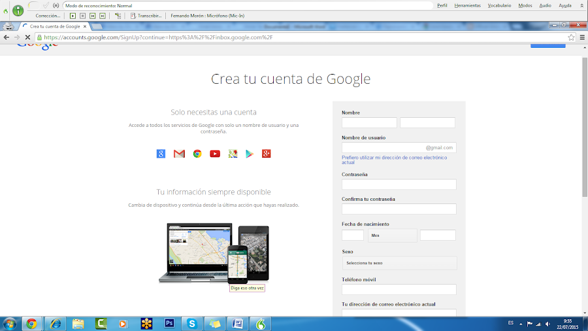Open Photoshop from the taskbar
The width and height of the screenshot is (588, 331).
click(169, 324)
